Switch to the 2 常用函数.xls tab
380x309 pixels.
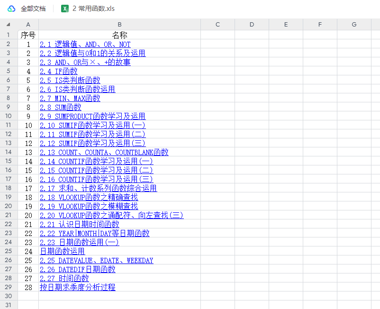point(93,9)
